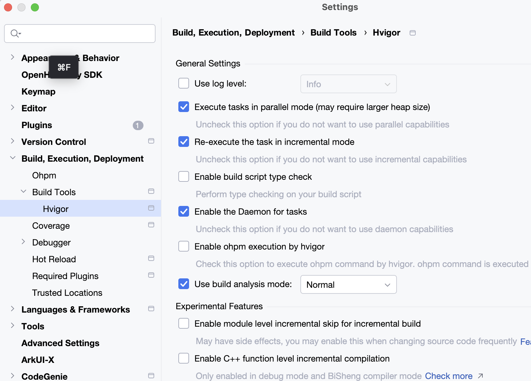Open the build analysis mode Normal dropdown
531x381 pixels.
(x=348, y=285)
